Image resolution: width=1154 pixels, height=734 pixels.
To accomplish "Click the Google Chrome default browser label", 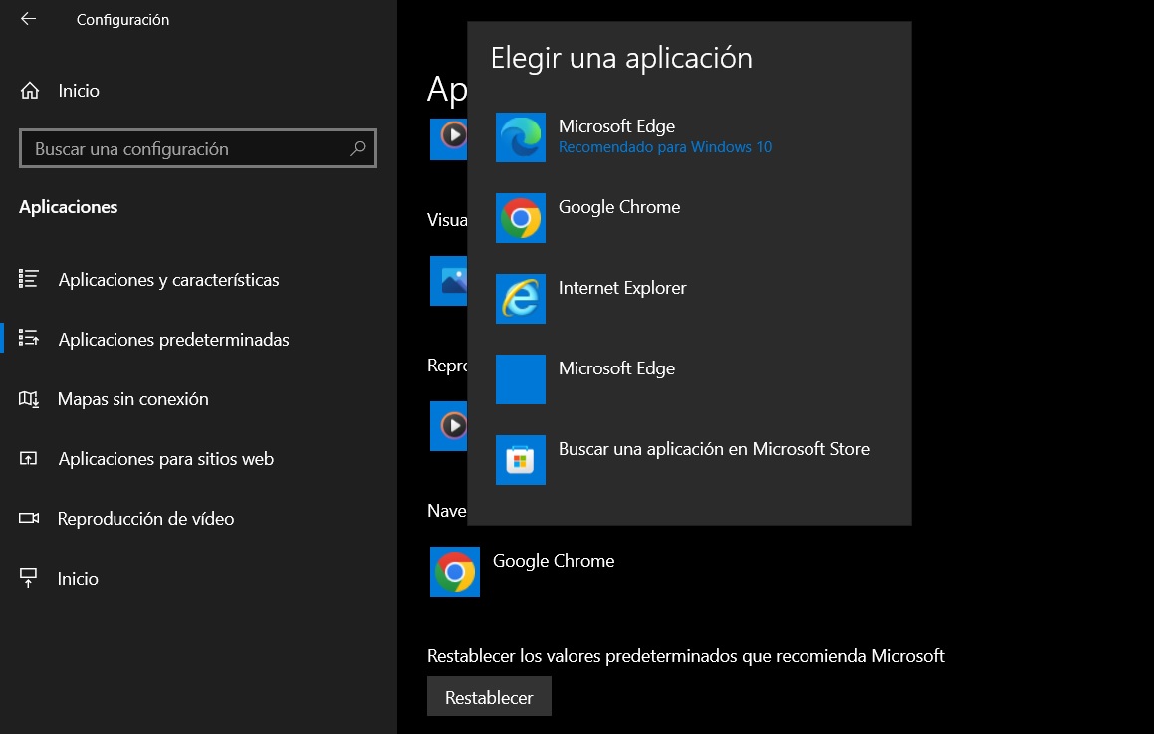I will [x=554, y=561].
